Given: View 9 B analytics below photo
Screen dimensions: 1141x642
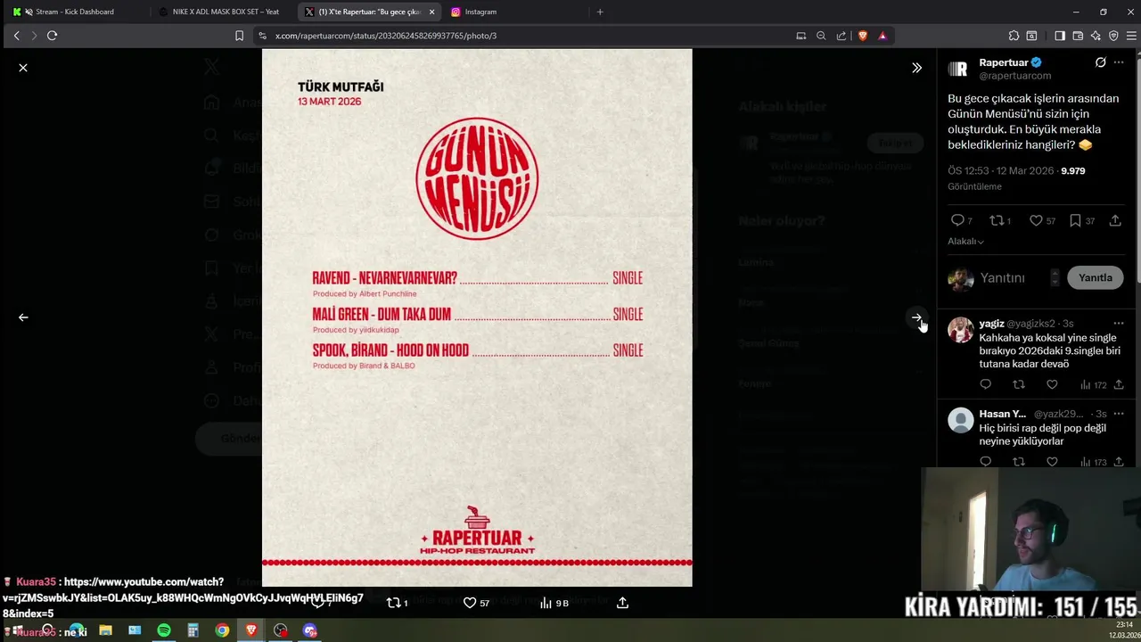Looking at the screenshot, I should [x=554, y=603].
